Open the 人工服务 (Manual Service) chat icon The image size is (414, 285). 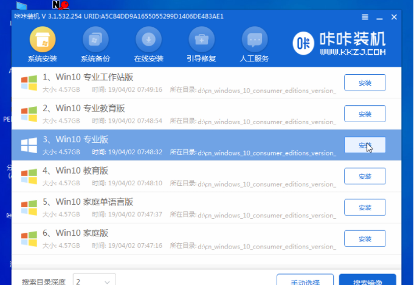[x=254, y=41]
